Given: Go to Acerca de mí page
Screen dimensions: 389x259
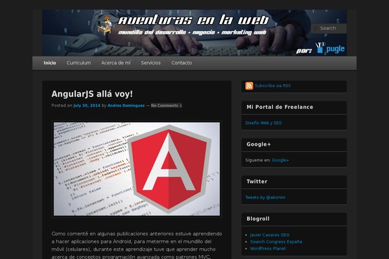Looking at the screenshot, I should 115,63.
